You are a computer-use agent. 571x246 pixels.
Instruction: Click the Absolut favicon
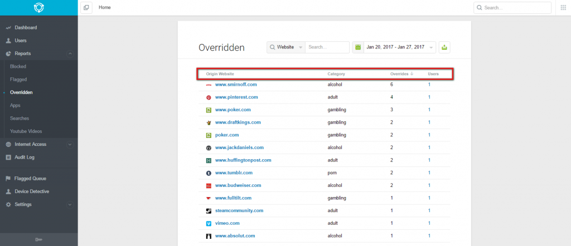point(209,236)
